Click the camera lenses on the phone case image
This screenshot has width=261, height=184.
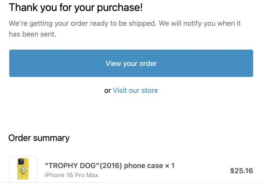[21, 161]
